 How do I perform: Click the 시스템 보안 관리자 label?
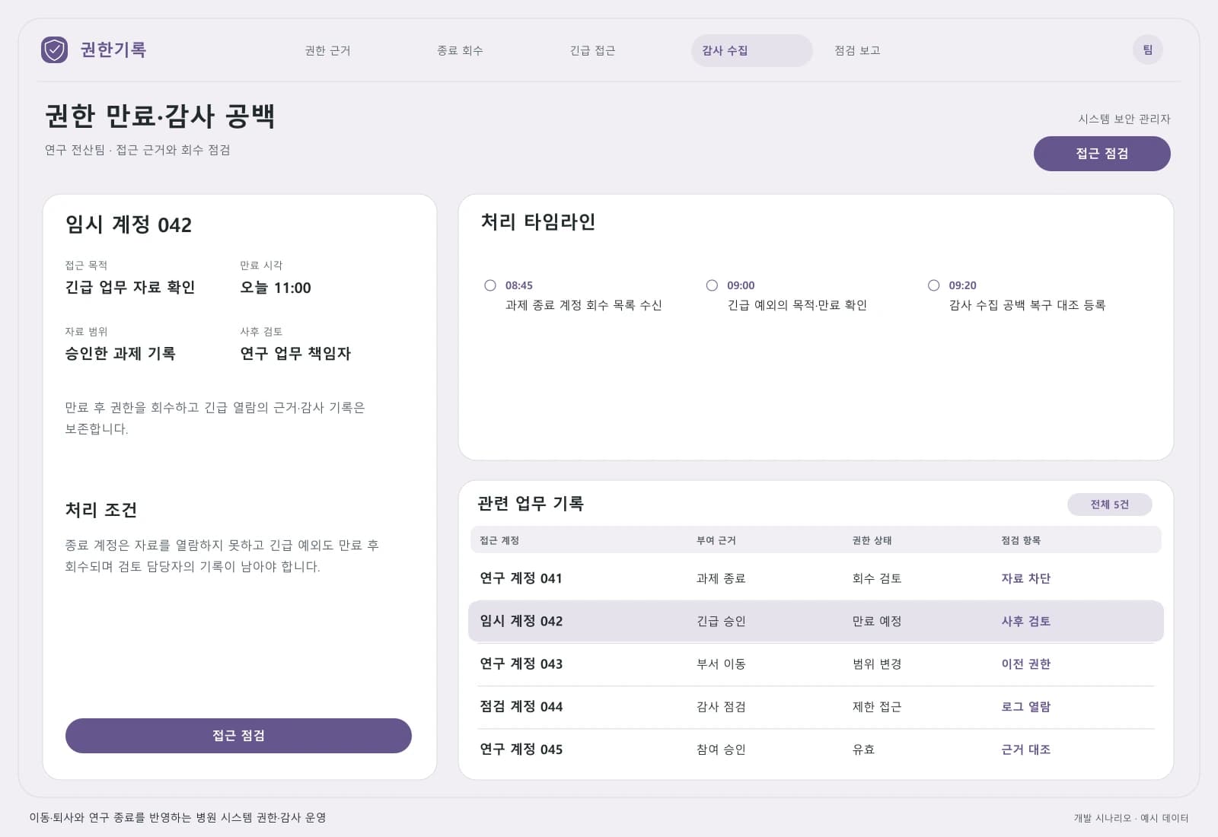pyautogui.click(x=1124, y=119)
